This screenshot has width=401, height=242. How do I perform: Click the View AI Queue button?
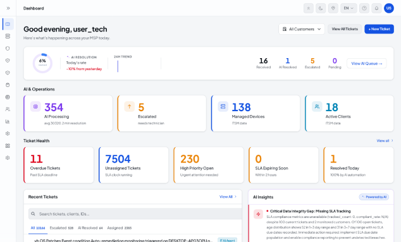pyautogui.click(x=366, y=63)
